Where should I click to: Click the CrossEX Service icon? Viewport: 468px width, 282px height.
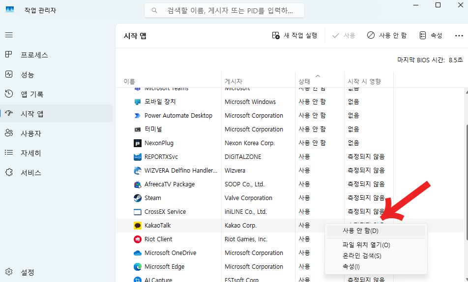click(137, 212)
